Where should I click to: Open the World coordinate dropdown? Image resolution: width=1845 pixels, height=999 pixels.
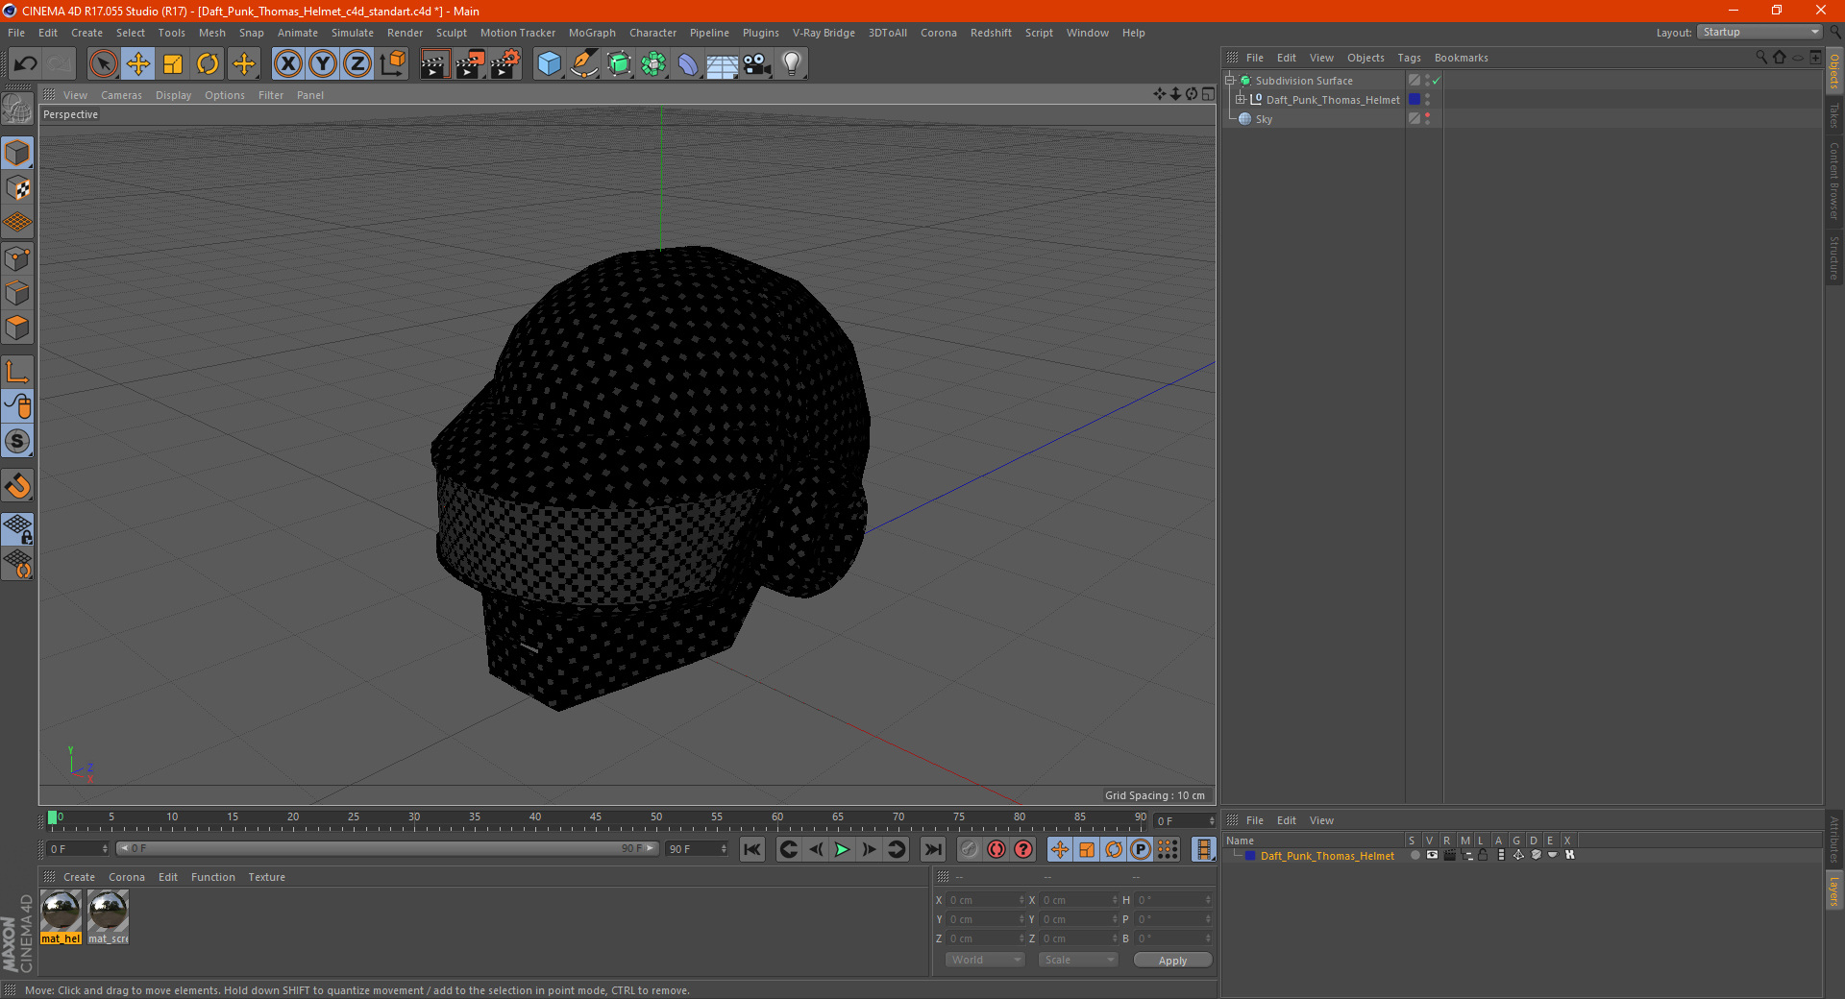coord(985,960)
